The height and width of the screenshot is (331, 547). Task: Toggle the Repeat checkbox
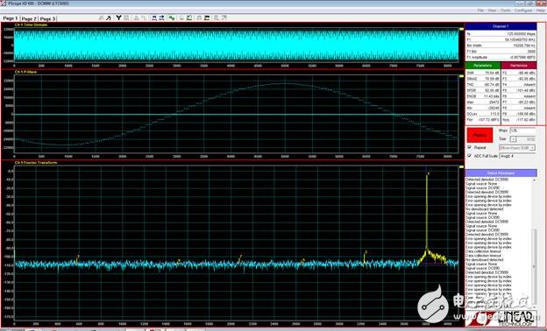click(x=469, y=148)
